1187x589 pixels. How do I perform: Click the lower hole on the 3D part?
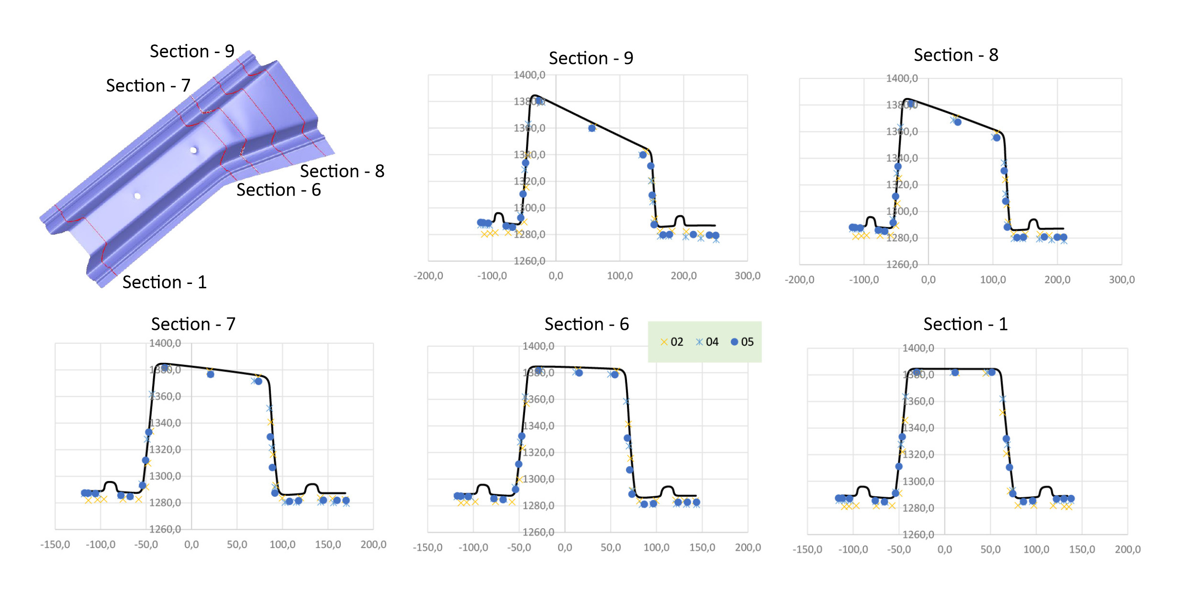pyautogui.click(x=137, y=196)
